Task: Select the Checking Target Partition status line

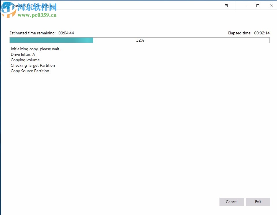Action: click(x=33, y=65)
